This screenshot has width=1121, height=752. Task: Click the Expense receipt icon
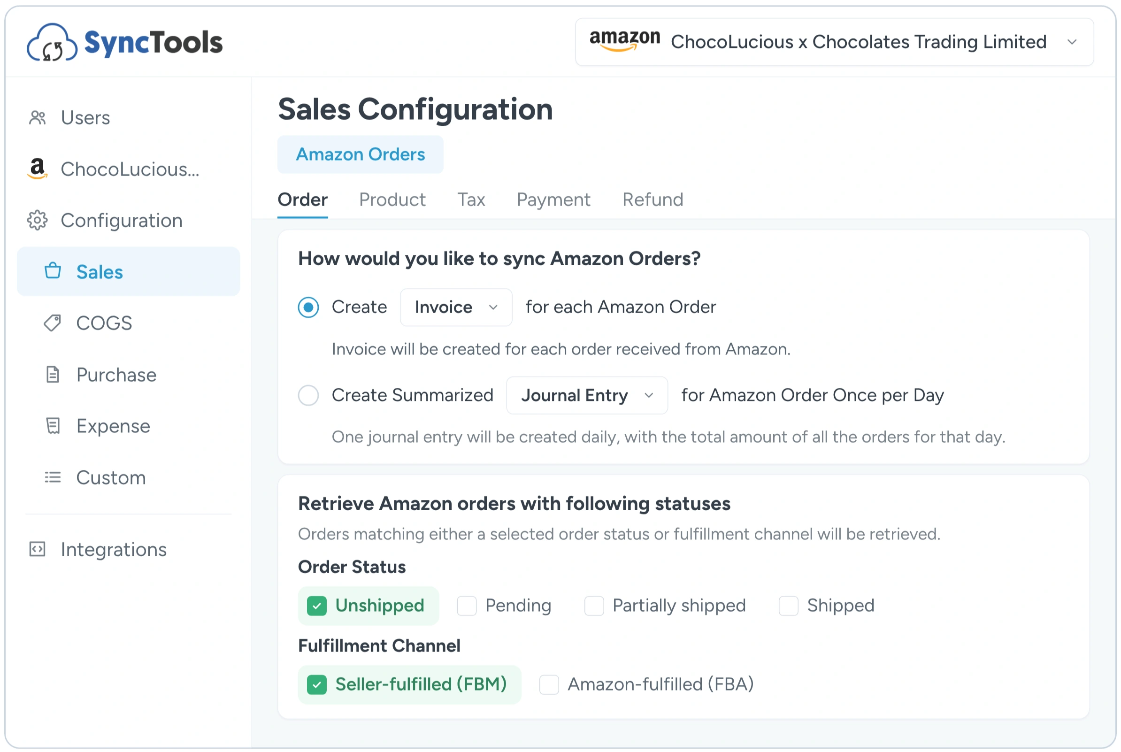[53, 426]
